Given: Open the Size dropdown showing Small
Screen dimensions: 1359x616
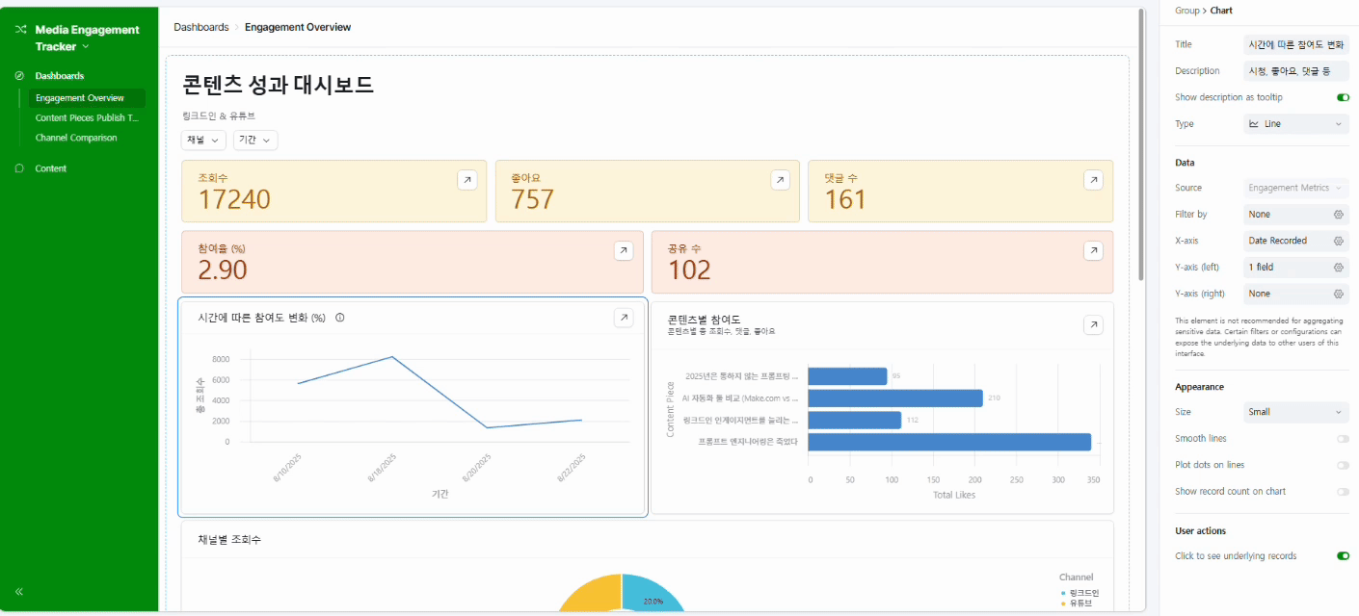Looking at the screenshot, I should click(x=1296, y=412).
